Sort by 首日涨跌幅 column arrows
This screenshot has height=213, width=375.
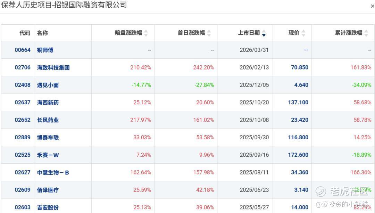coord(209,33)
